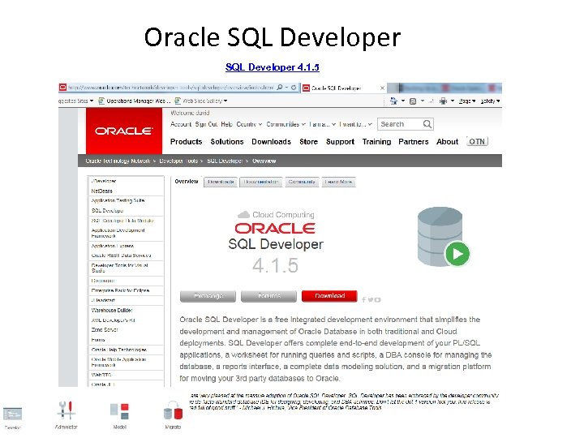Open the Support menu

coord(340,142)
